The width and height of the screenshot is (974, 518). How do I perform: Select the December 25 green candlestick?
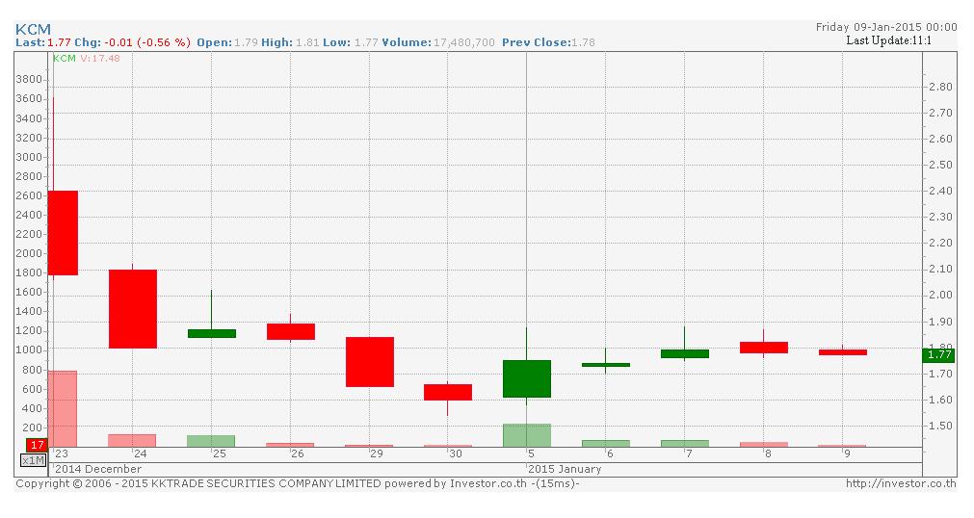(x=212, y=333)
